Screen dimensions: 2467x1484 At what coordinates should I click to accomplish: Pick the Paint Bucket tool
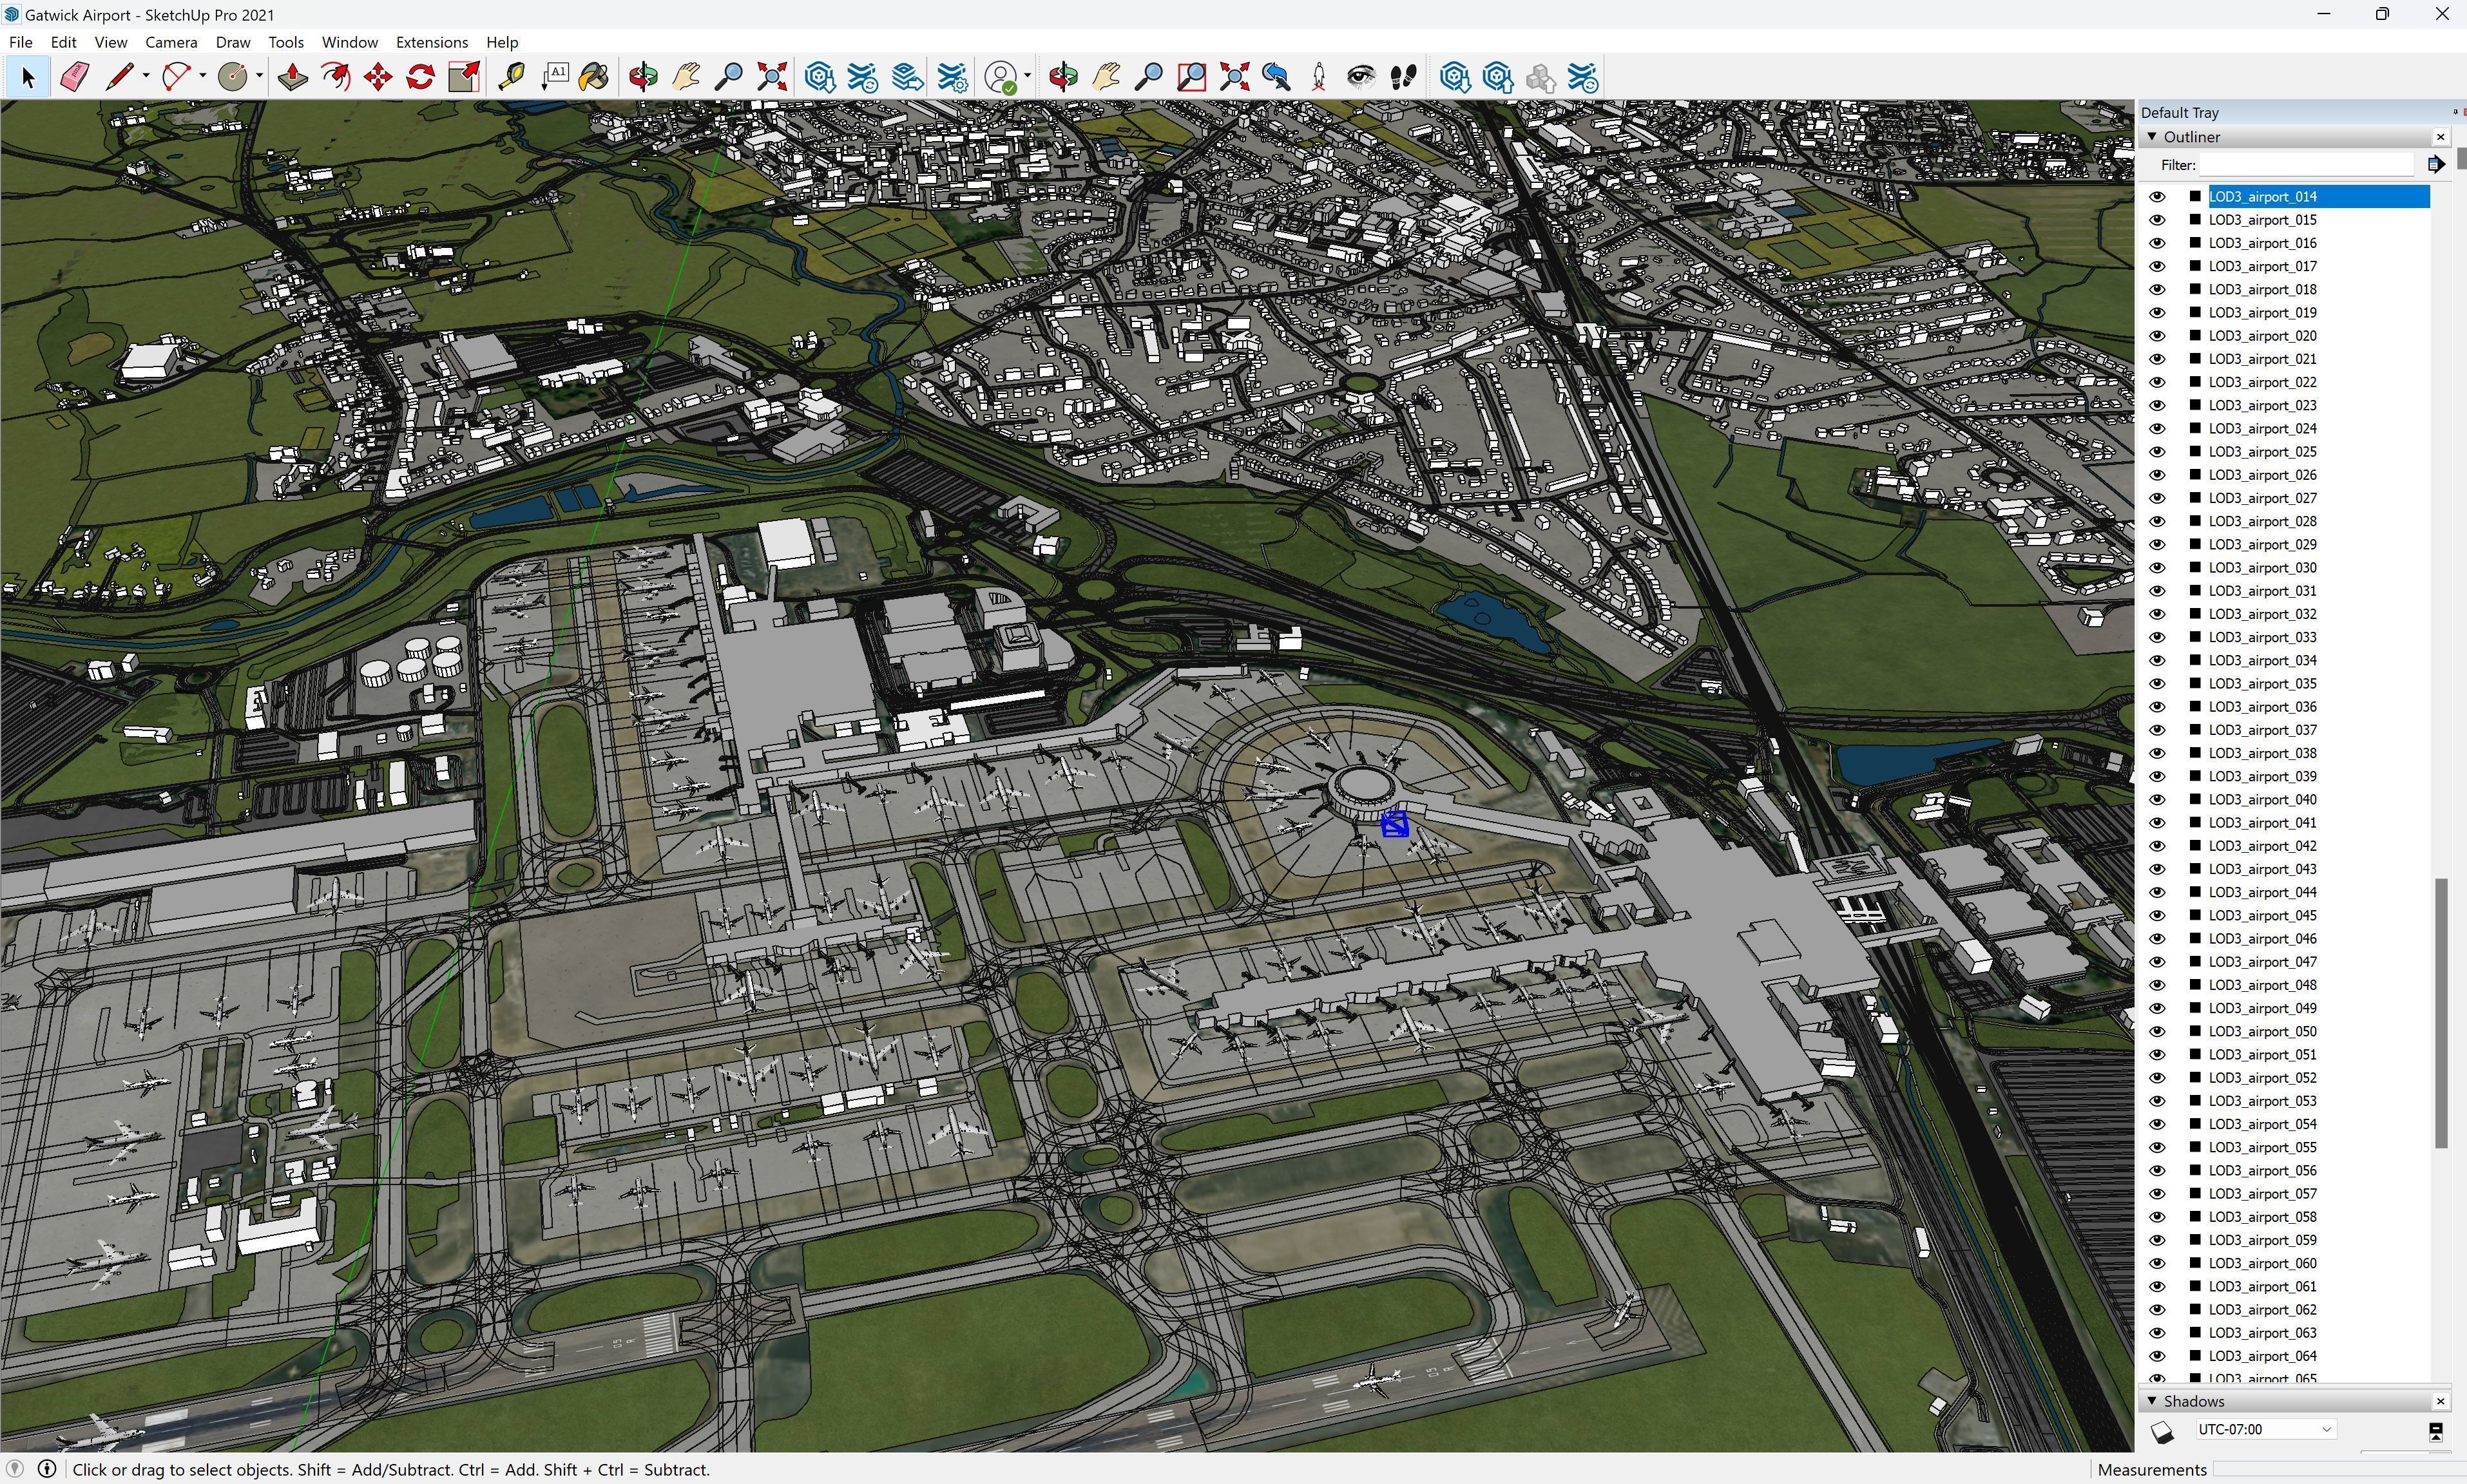[594, 77]
